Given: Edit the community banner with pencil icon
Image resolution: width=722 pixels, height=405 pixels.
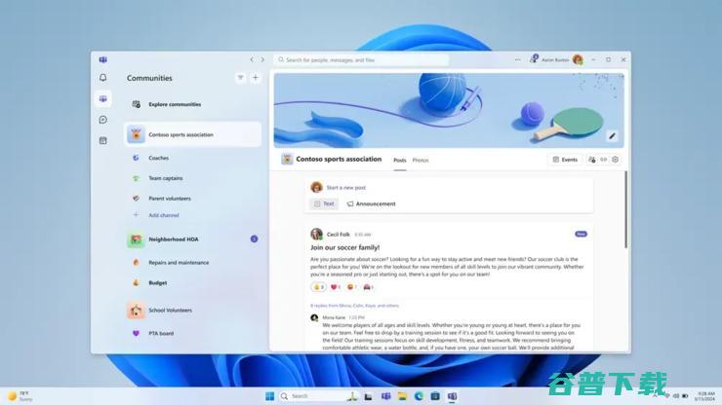Looking at the screenshot, I should (612, 135).
